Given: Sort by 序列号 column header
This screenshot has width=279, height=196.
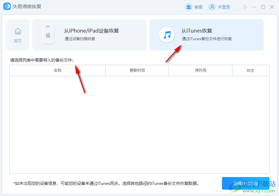Looking at the screenshot, I should click(x=200, y=70).
